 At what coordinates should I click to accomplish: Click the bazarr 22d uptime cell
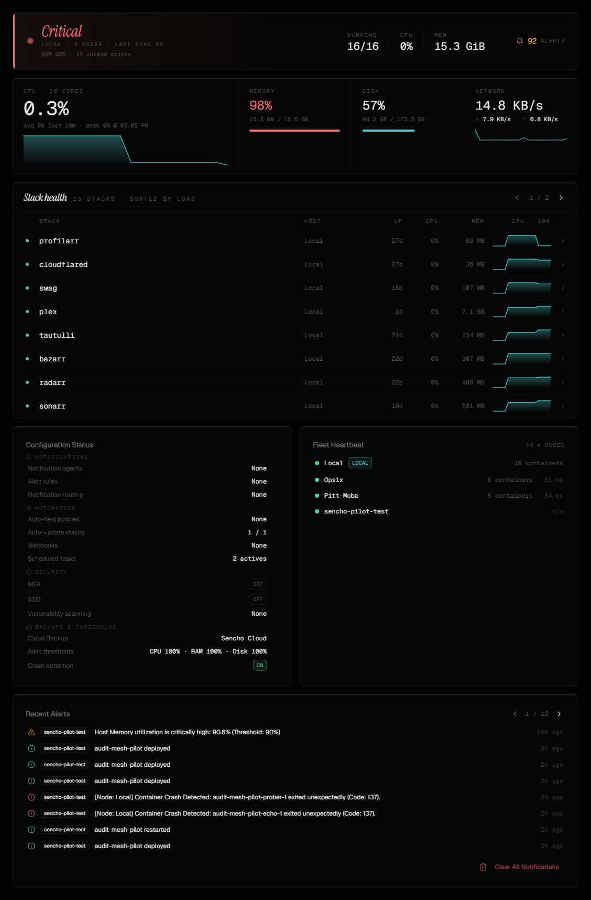[397, 359]
